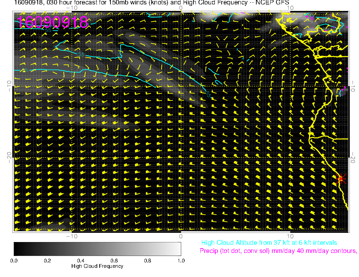
Task: Click the 0 longitude label on top axis
Action: (181, 8)
